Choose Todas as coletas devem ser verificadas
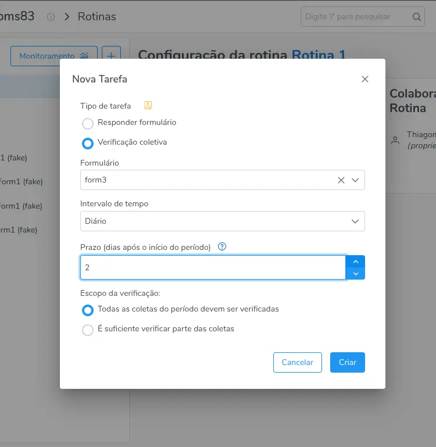This screenshot has height=447, width=436. pos(88,310)
